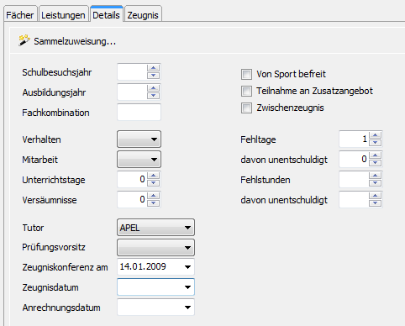The image size is (405, 326).
Task: Increase Fehlstunden with up arrow
Action: click(375, 176)
